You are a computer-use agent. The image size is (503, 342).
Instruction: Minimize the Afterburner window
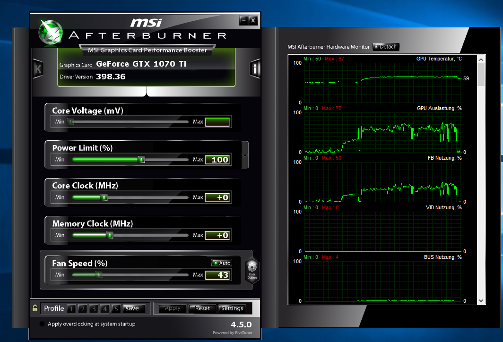click(243, 20)
